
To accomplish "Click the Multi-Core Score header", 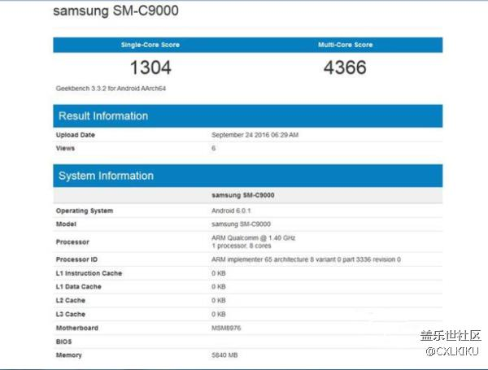I will tap(345, 45).
